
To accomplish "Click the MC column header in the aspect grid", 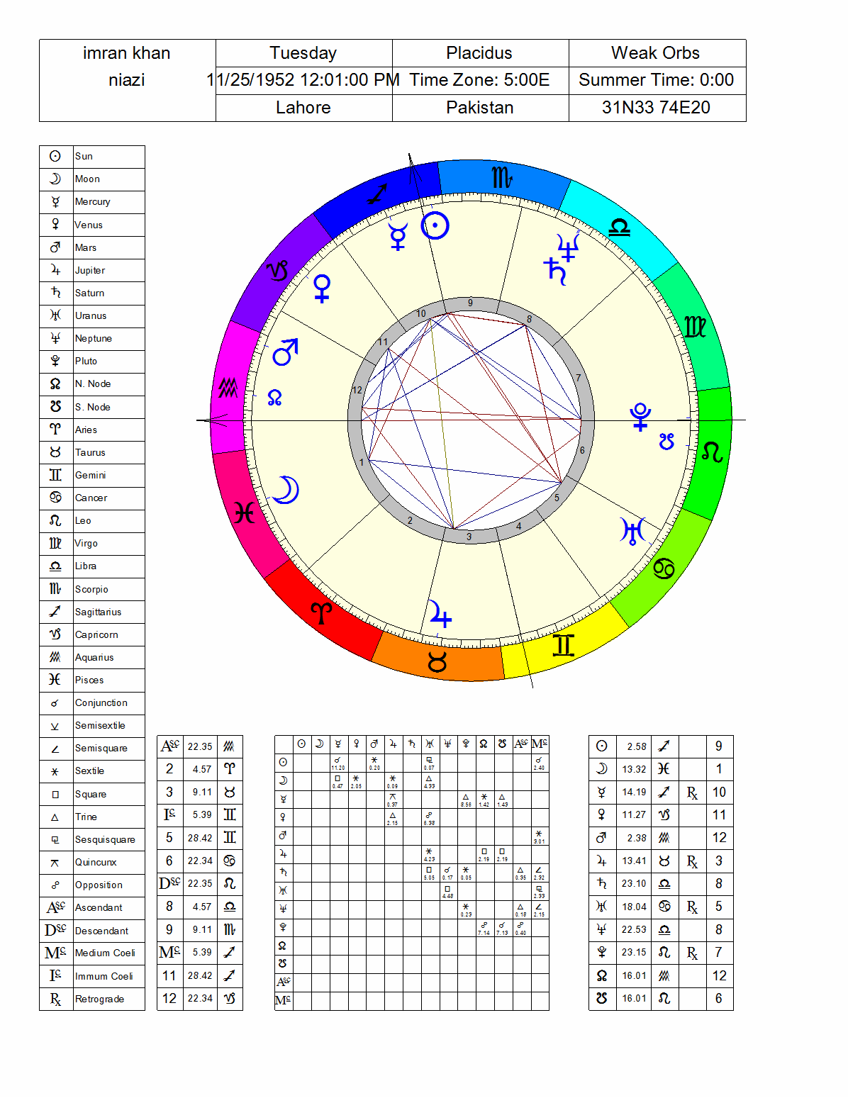I will [x=539, y=744].
